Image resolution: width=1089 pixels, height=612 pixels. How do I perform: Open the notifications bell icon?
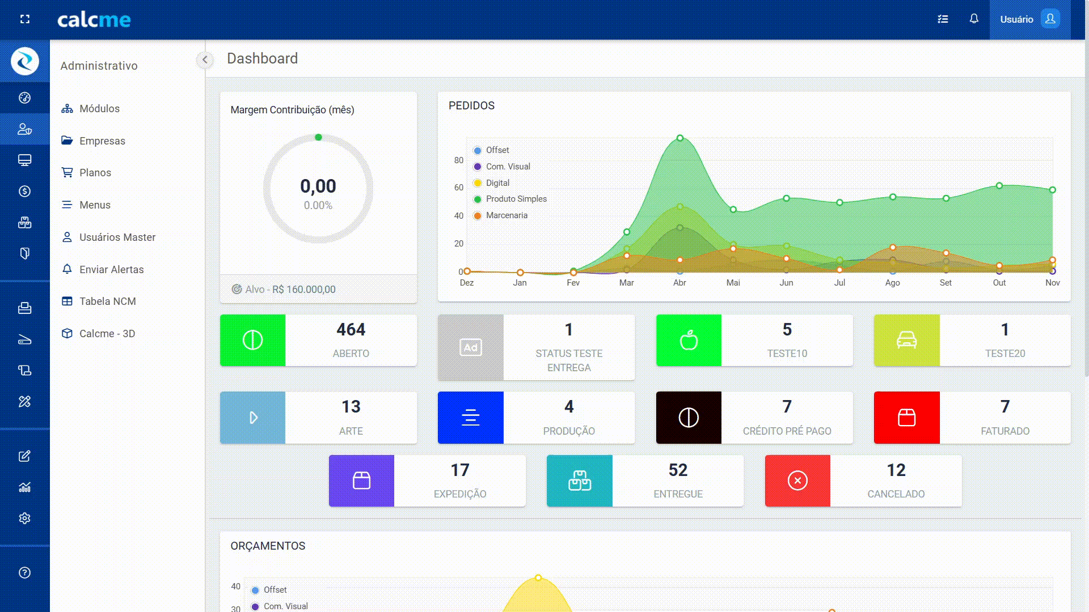(x=974, y=19)
